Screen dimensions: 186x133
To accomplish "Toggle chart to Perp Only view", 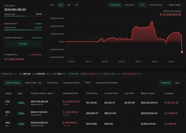I will (129, 5).
